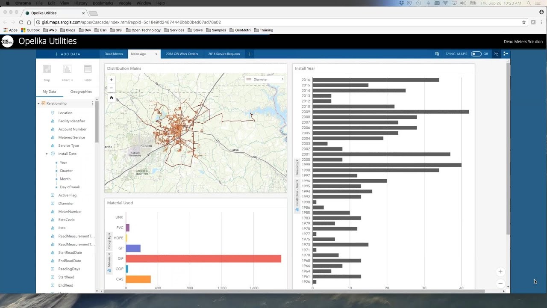Toggle the Sync Maps switch
This screenshot has height=308, width=547.
click(x=476, y=54)
